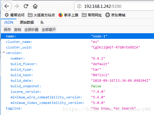Select the "You Know, for Search" value
Image resolution: width=154 pixels, height=115 pixels.
click(114, 108)
